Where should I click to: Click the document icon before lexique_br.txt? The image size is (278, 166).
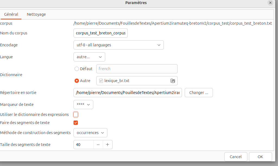pos(101,81)
